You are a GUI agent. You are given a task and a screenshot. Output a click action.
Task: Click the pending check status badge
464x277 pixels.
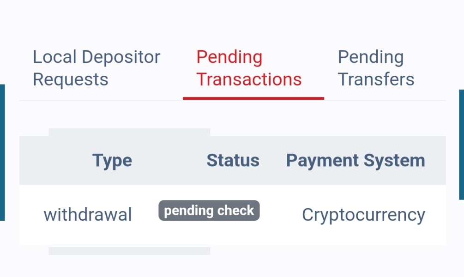[x=209, y=211]
